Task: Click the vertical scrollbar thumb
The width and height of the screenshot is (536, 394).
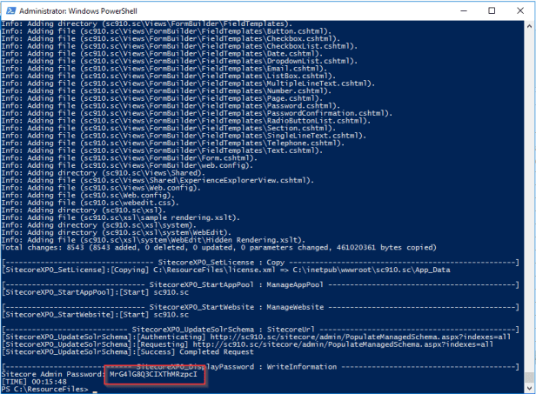Action: pyautogui.click(x=530, y=377)
